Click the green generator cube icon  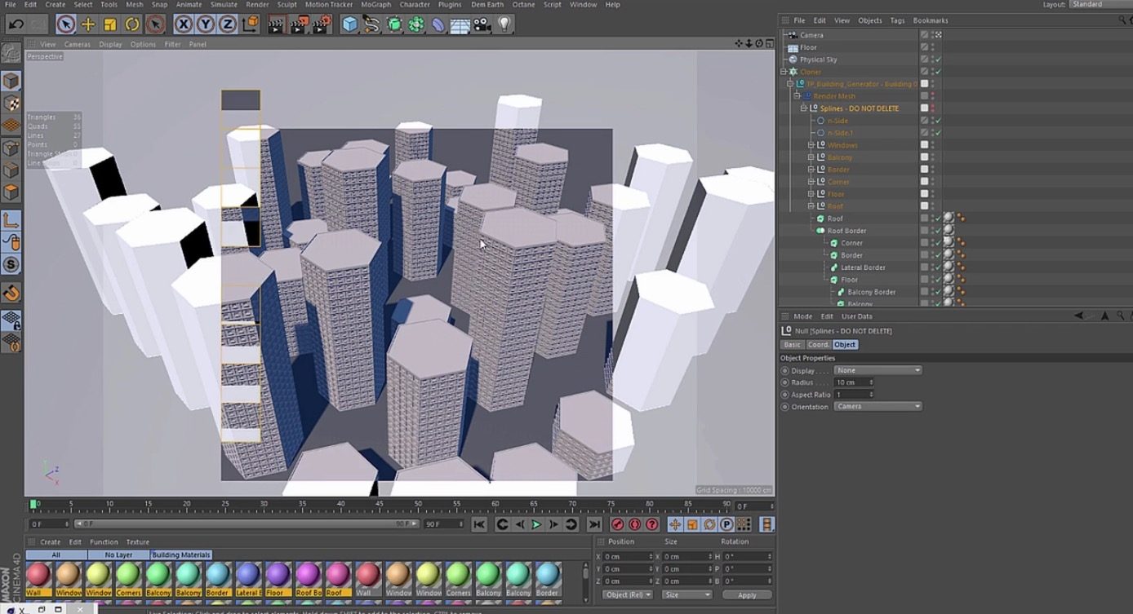pyautogui.click(x=394, y=24)
